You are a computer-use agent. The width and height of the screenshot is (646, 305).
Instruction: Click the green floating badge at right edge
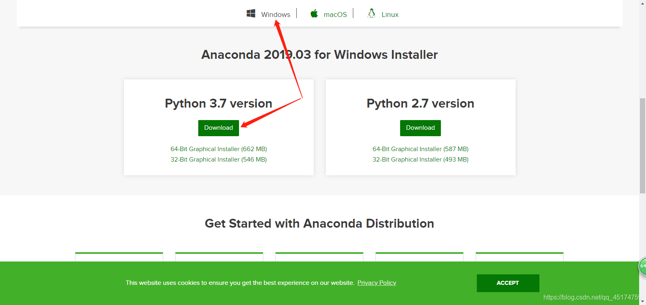642,266
